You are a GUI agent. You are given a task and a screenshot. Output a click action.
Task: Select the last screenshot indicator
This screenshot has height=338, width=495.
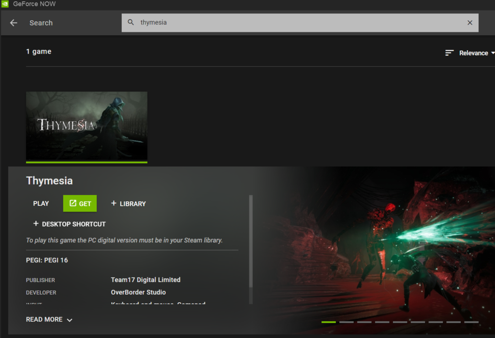pos(471,322)
